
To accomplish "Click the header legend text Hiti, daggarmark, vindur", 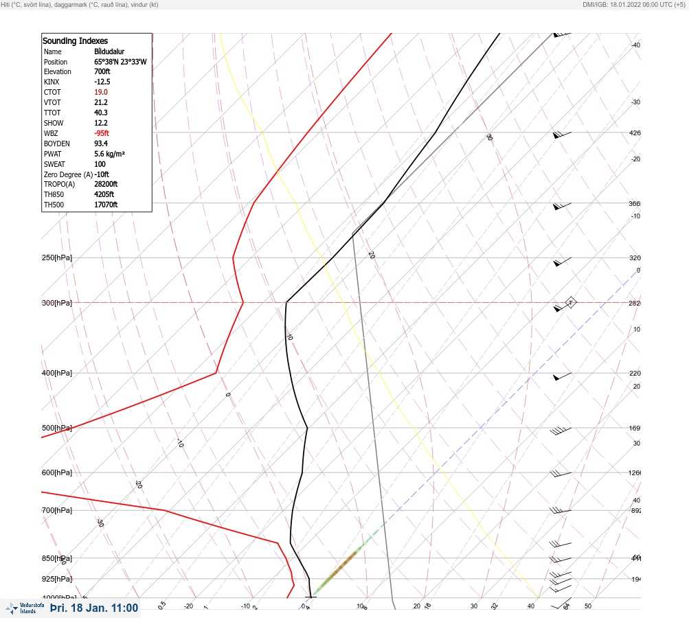I will click(80, 4).
